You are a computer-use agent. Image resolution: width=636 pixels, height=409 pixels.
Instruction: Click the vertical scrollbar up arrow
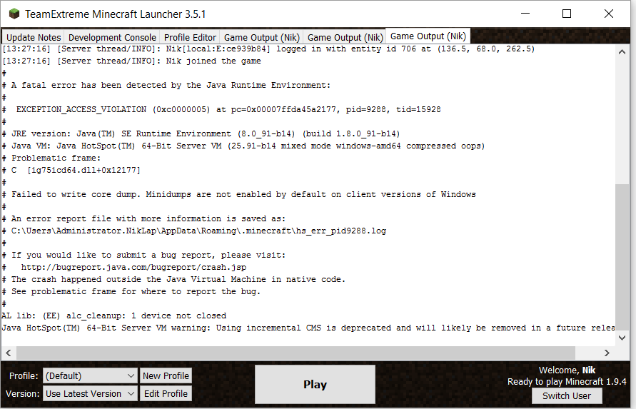(622, 52)
